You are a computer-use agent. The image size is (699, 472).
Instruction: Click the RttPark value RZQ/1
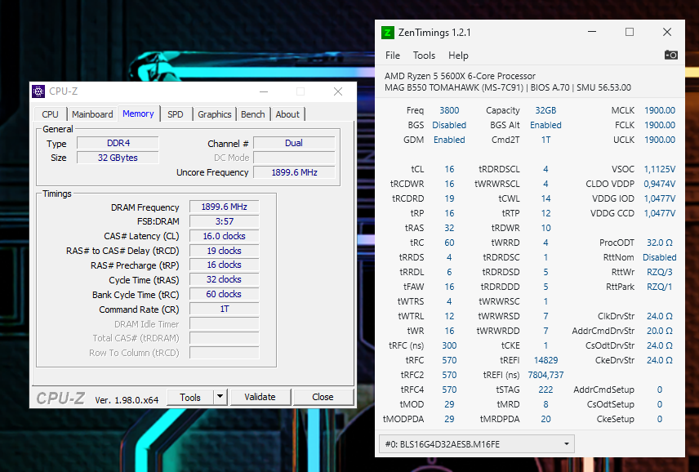[660, 287]
